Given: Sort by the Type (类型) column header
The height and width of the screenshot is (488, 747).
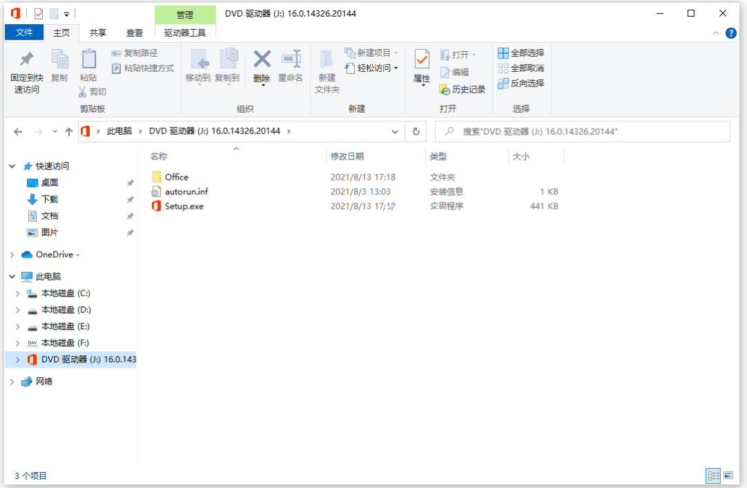Looking at the screenshot, I should point(439,156).
